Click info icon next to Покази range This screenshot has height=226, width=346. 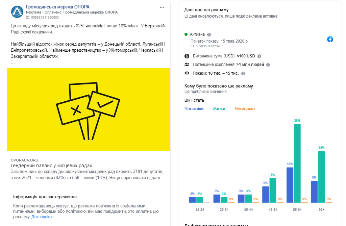[x=243, y=73]
